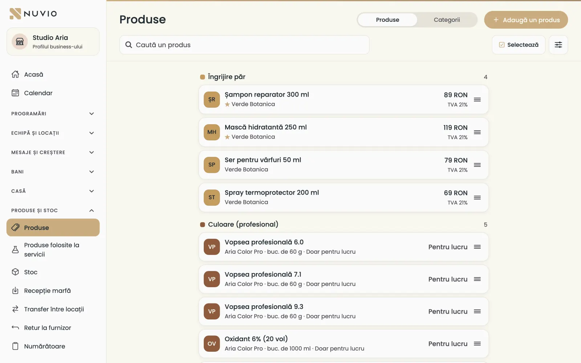Expand the Mesaje și creștere section
Screen dimensions: 581x363
53,152
